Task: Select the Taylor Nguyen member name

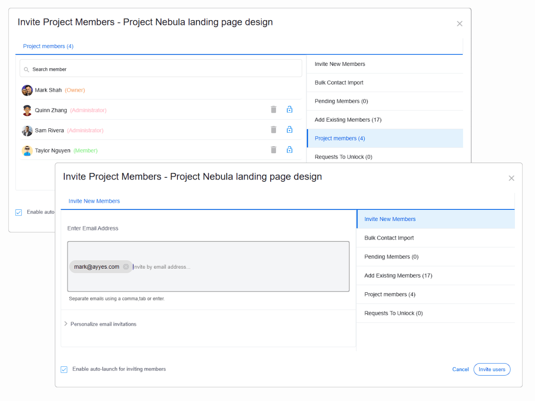Action: pos(53,151)
